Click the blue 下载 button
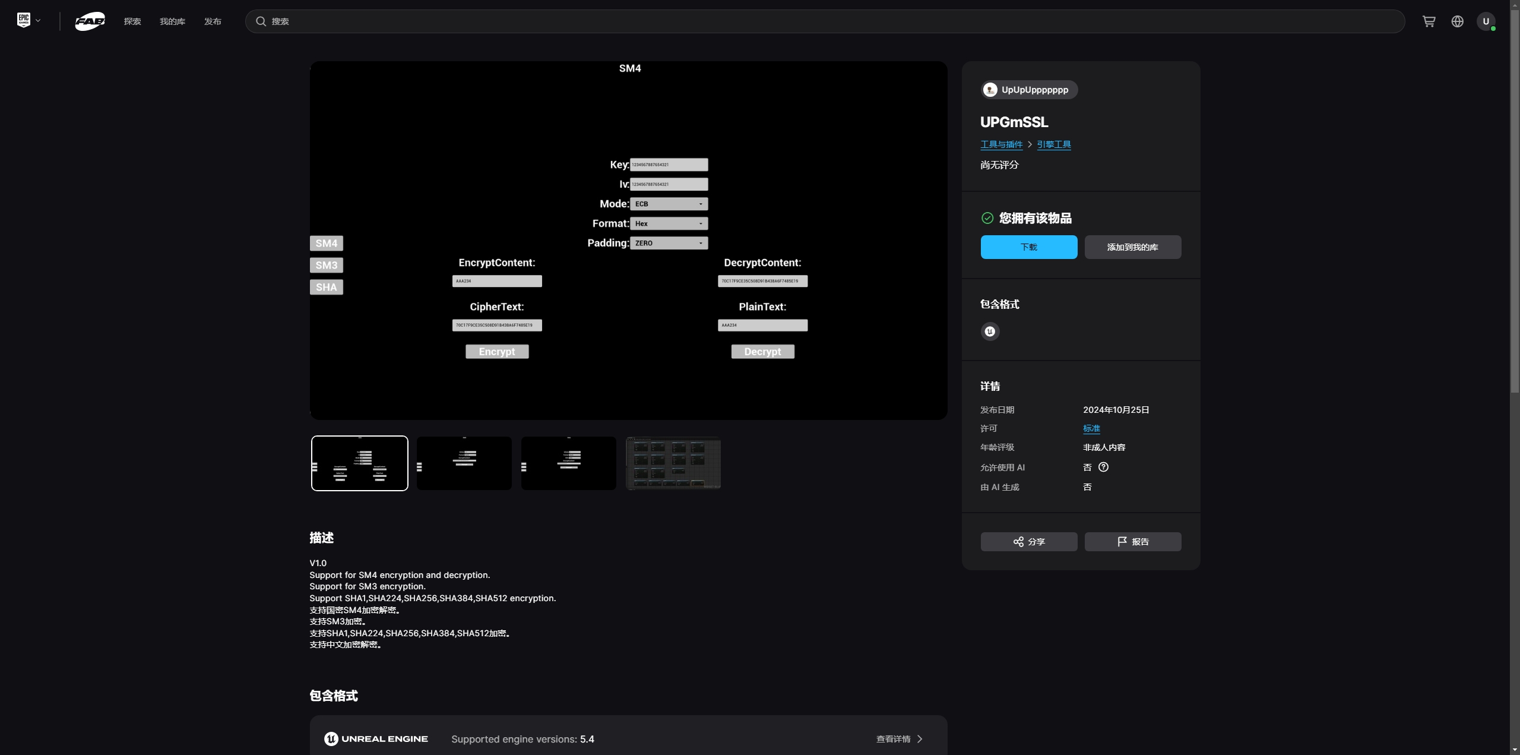 tap(1028, 247)
